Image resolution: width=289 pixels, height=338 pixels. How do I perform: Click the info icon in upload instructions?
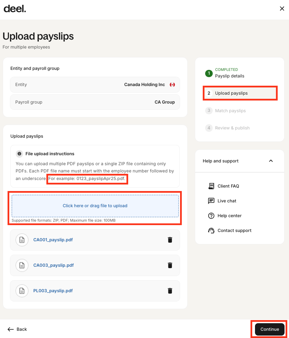coord(20,154)
